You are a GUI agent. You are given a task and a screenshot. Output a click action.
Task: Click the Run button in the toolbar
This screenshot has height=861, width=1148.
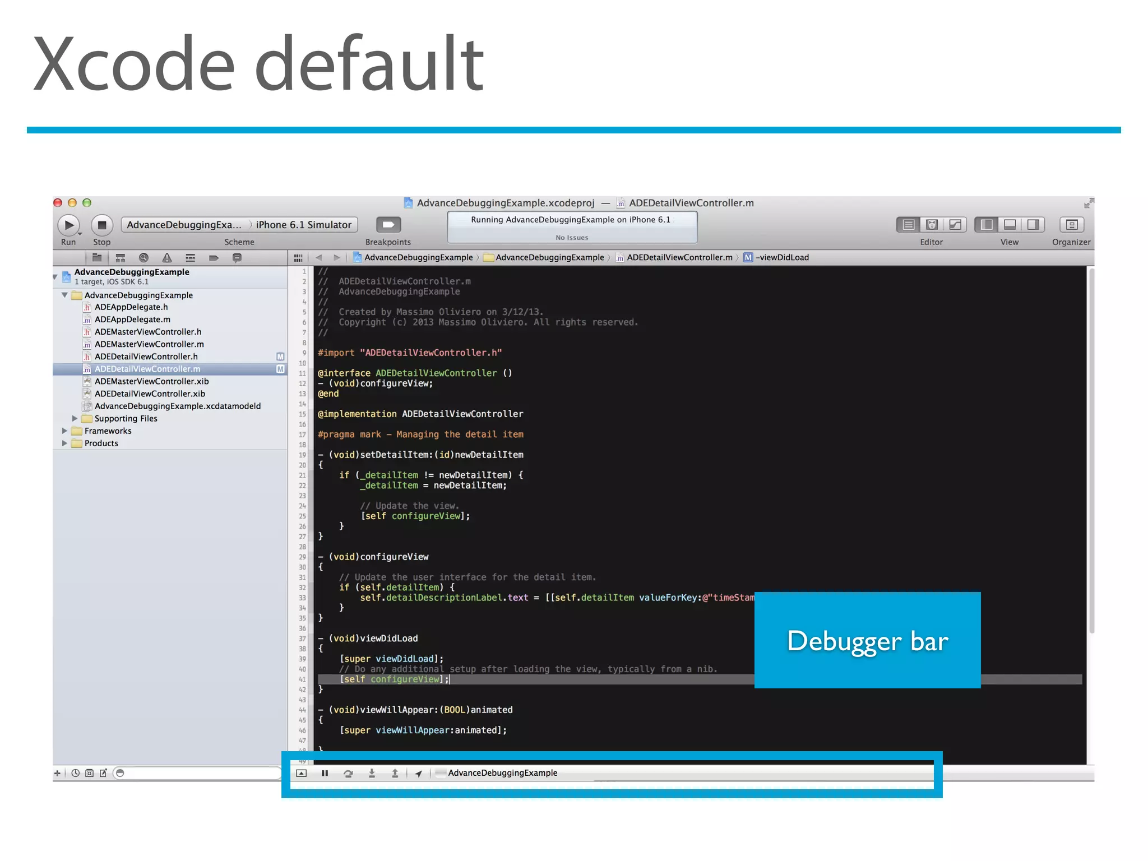(68, 225)
